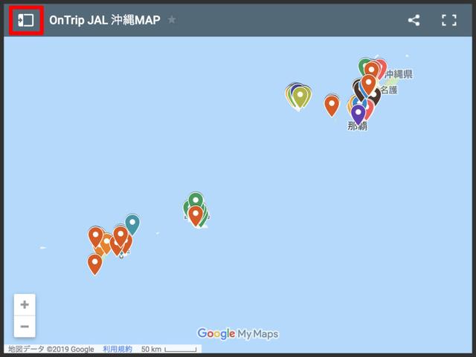476x357 pixels.
Task: Select the olive-green pin west of Okinawa
Action: tap(300, 97)
